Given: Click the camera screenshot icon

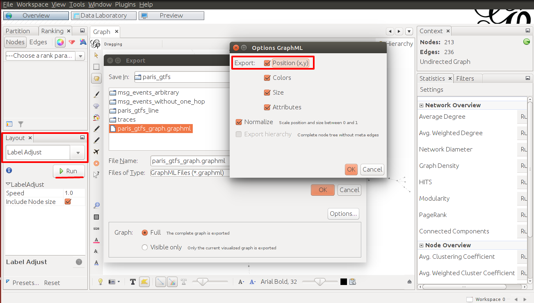Looking at the screenshot, I should 112,282.
